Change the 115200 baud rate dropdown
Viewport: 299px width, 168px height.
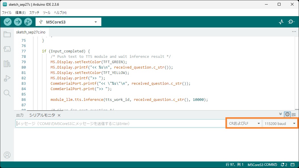tap(280, 124)
